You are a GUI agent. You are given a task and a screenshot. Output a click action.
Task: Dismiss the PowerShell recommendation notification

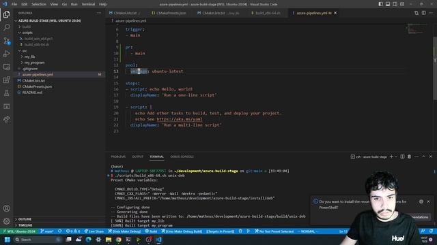coord(428,201)
